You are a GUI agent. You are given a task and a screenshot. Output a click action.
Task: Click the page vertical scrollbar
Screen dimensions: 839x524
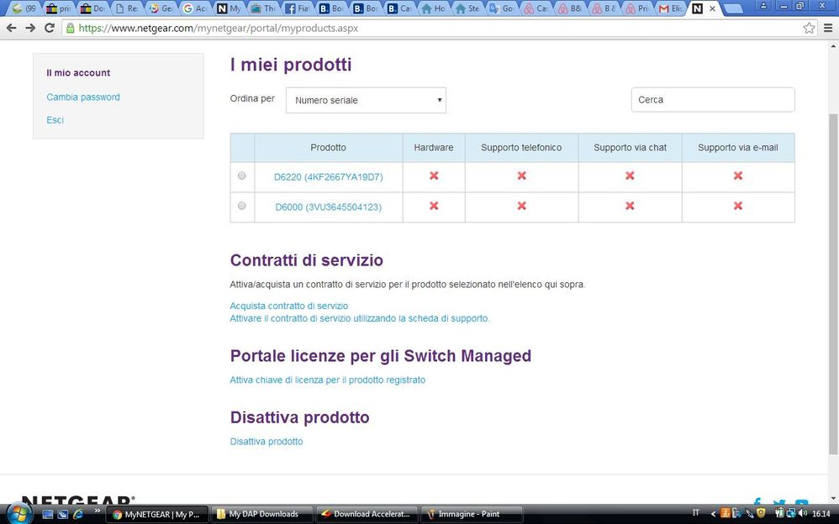coord(832,252)
